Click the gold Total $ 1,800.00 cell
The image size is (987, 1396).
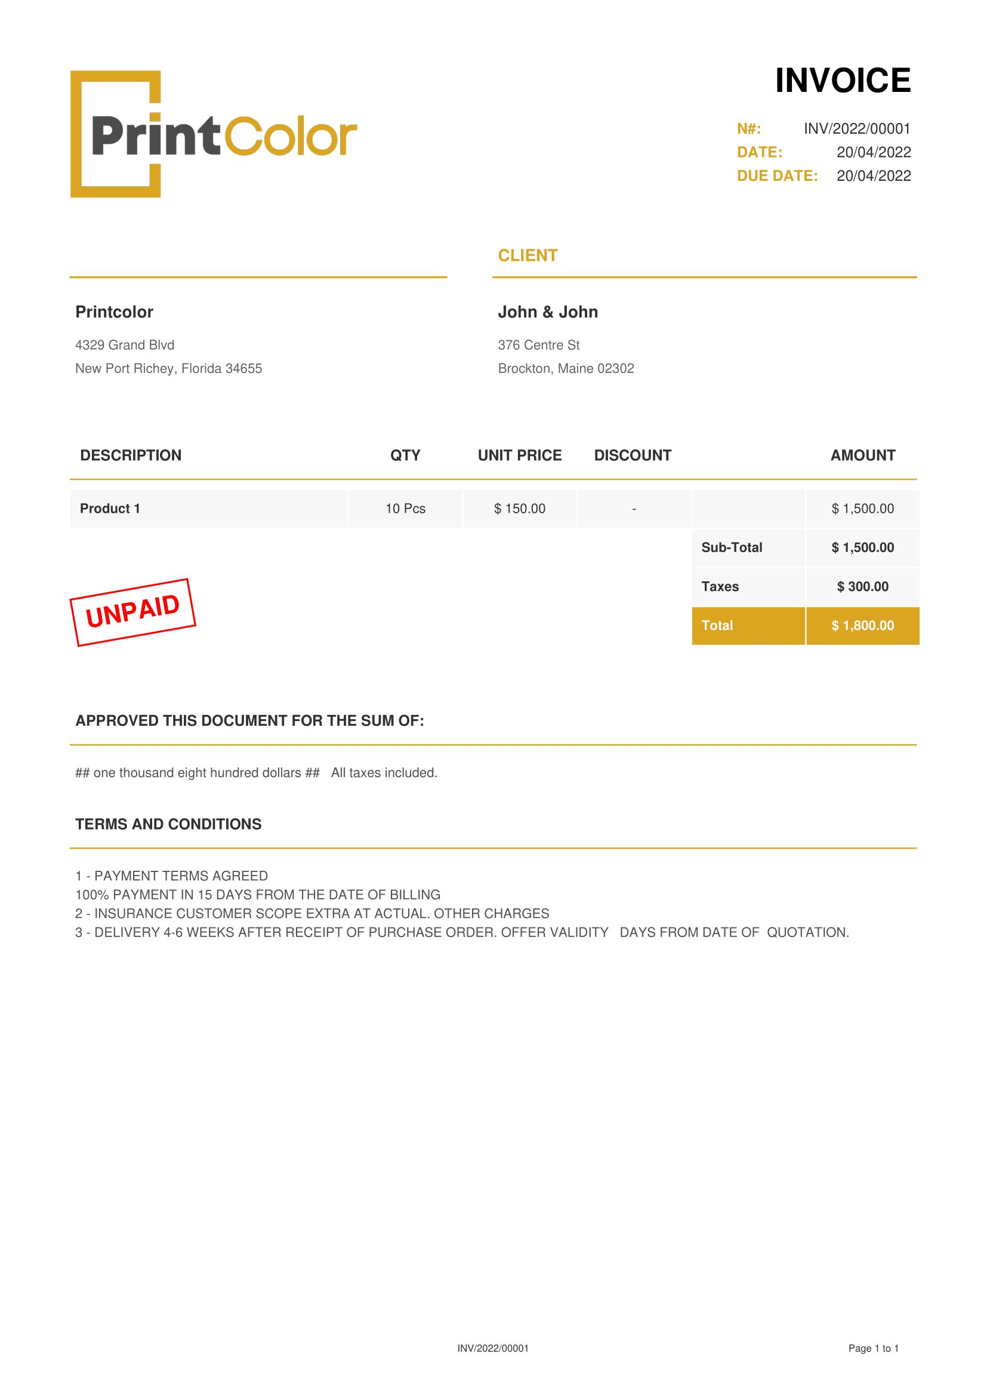pos(862,625)
